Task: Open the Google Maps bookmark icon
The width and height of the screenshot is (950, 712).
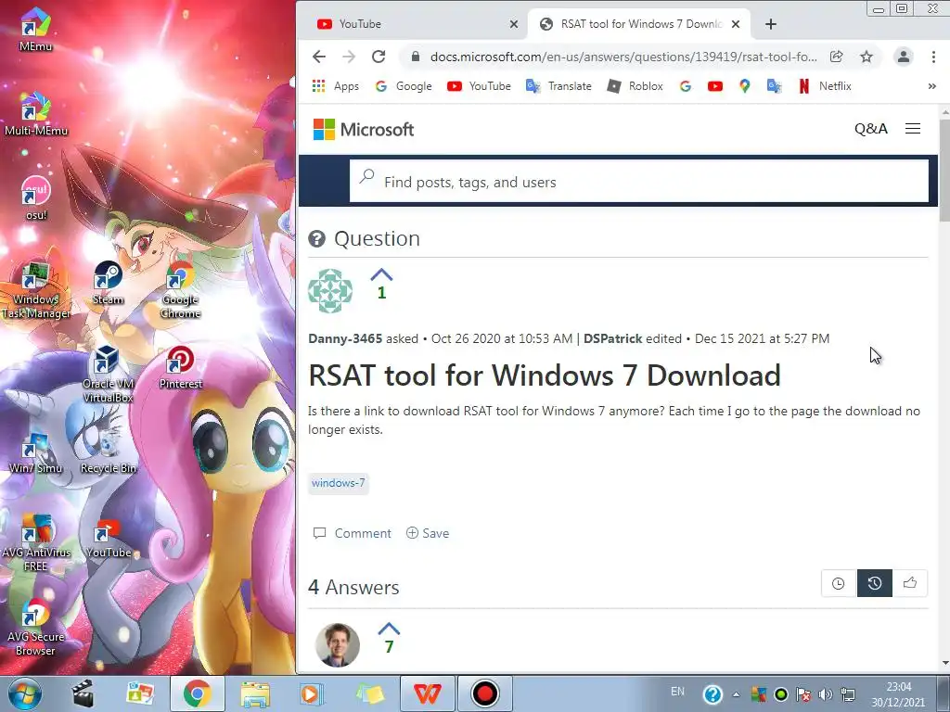Action: [x=745, y=86]
